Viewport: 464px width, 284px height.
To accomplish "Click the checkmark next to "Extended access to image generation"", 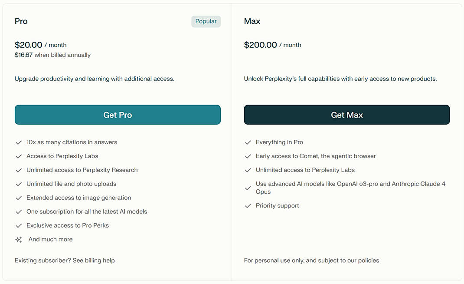I will (x=19, y=198).
